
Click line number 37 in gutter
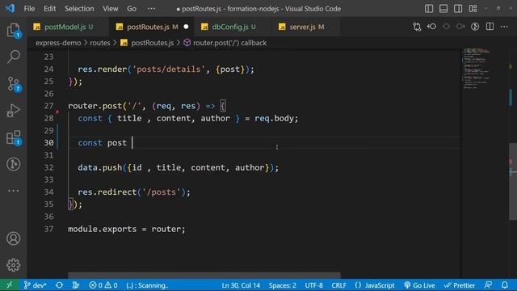point(48,229)
